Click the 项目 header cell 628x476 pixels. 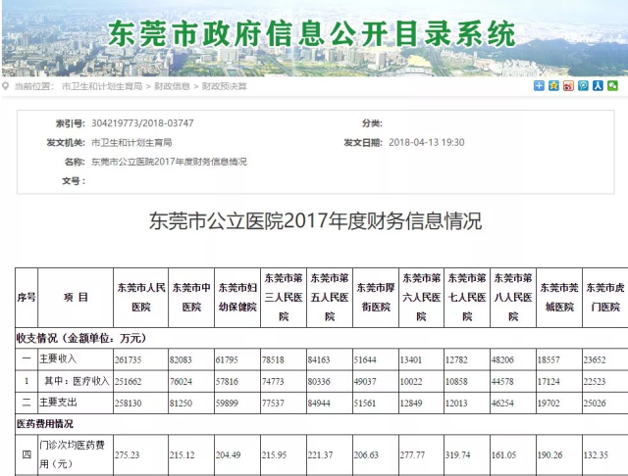coord(76,298)
